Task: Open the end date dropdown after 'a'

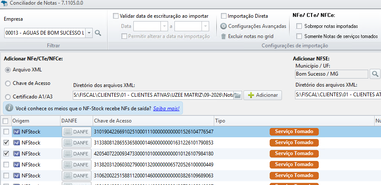Action: click(x=206, y=26)
